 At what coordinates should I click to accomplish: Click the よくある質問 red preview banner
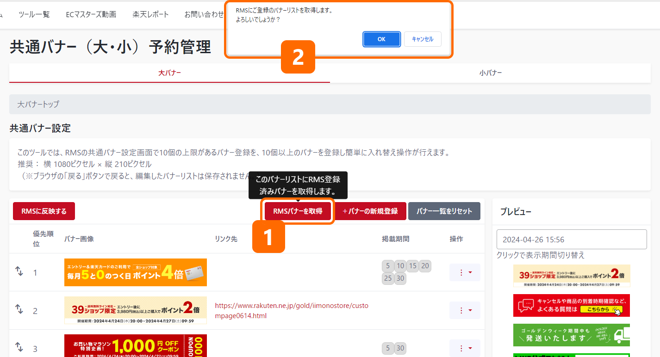tap(572, 306)
